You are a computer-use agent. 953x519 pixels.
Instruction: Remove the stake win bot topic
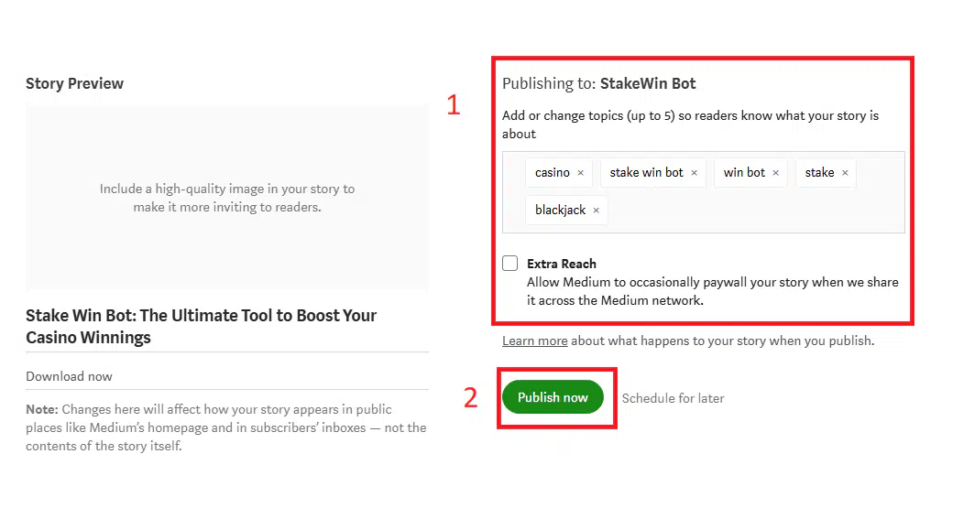[694, 173]
